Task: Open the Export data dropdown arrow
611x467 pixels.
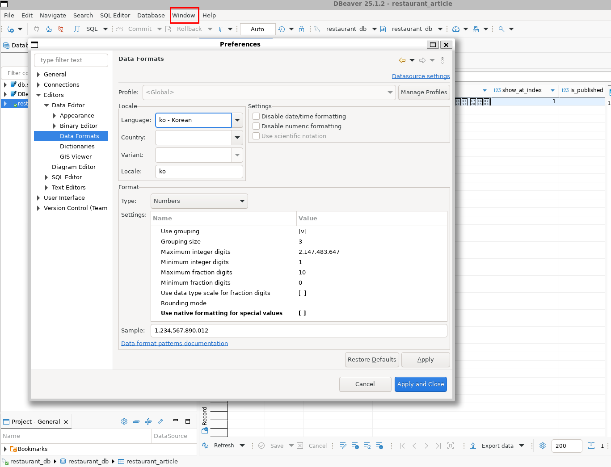Action: coord(522,446)
